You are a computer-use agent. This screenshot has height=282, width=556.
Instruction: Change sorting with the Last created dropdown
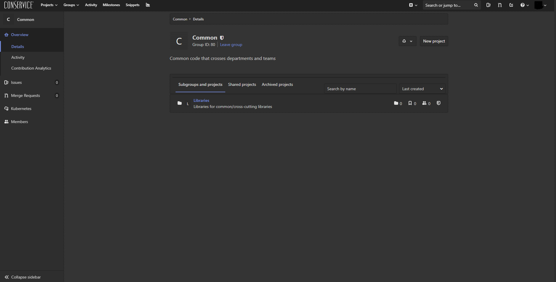(422, 88)
